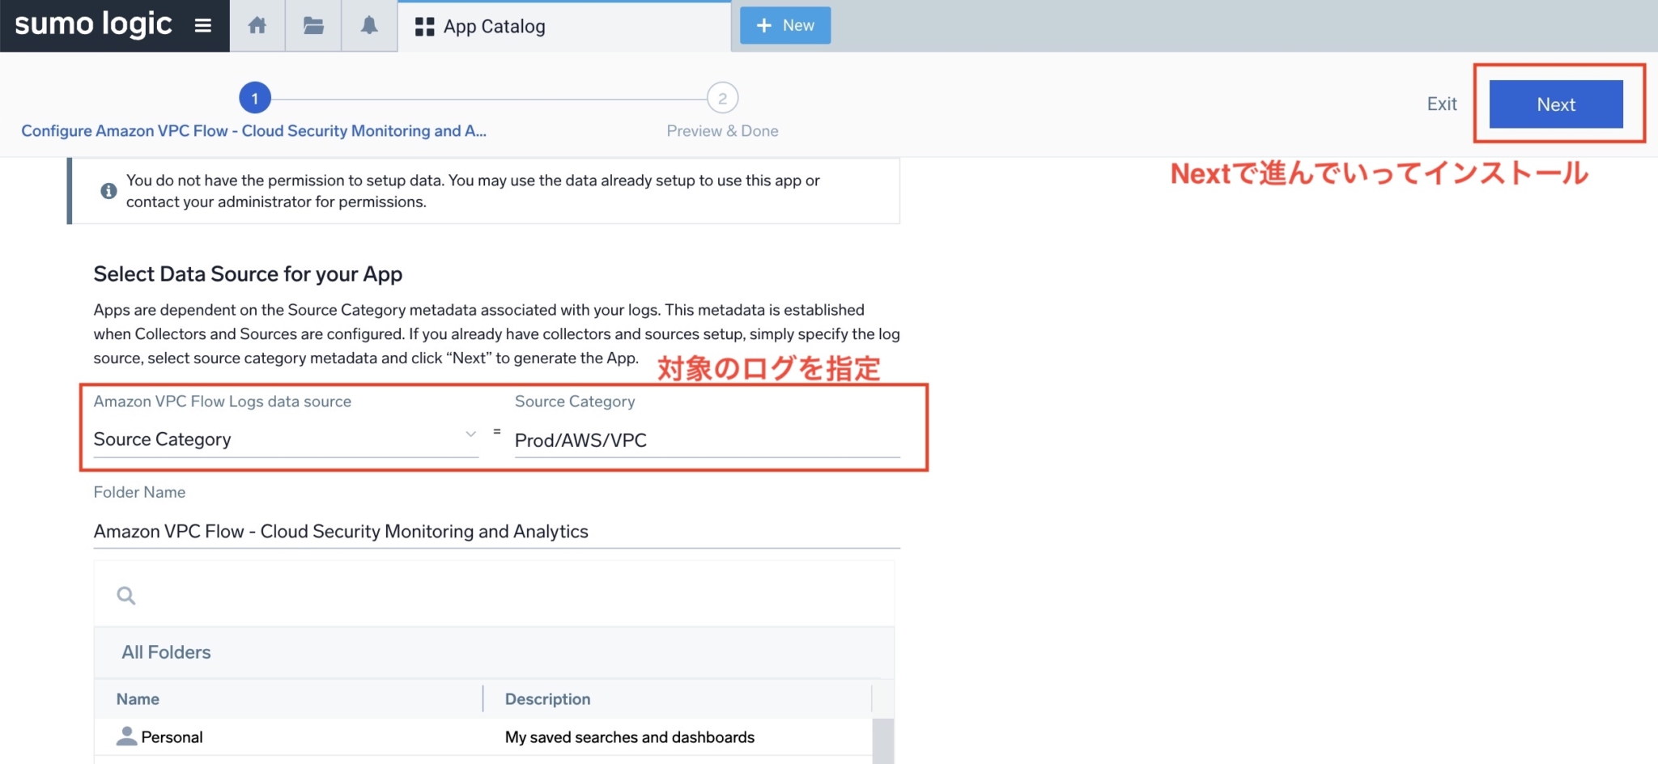Select the All Folders header row
The width and height of the screenshot is (1658, 764).
(494, 652)
